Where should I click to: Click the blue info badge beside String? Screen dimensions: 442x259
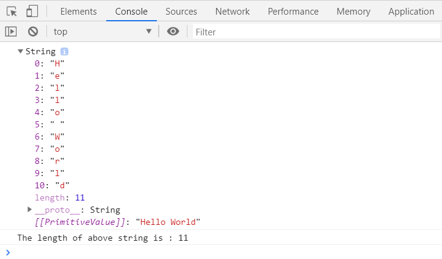tap(64, 52)
